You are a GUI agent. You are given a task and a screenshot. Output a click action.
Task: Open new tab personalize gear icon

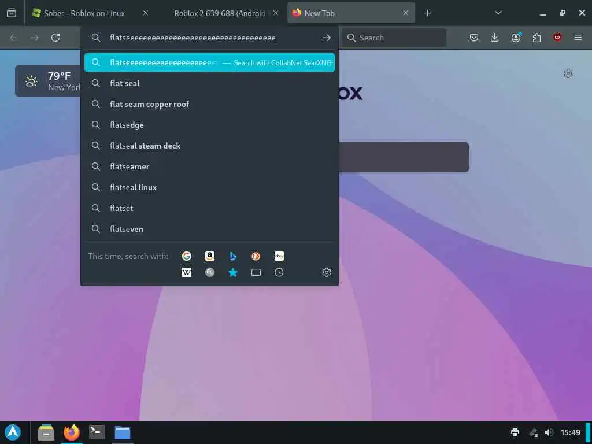coord(568,73)
